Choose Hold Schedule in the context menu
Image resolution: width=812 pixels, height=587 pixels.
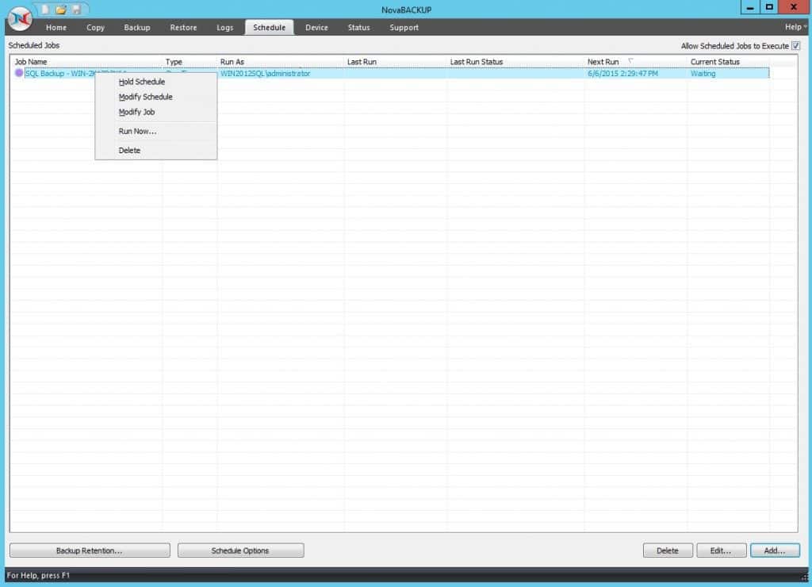[142, 82]
